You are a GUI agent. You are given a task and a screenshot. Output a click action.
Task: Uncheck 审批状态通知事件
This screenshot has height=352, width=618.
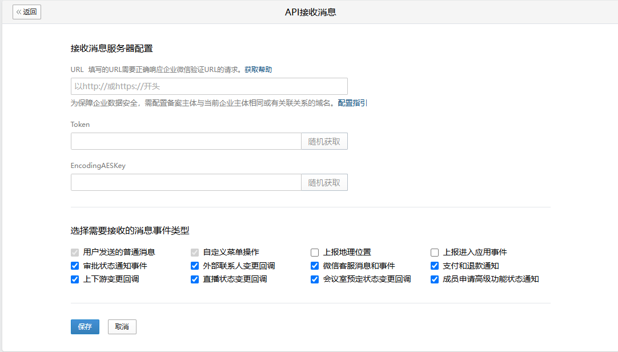tap(74, 266)
